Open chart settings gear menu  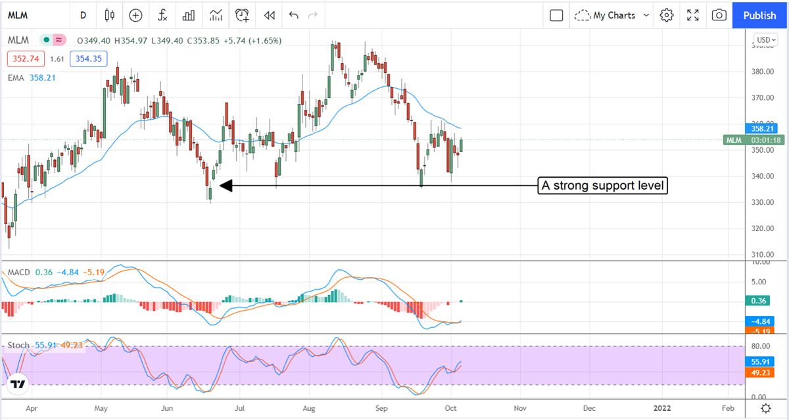667,14
